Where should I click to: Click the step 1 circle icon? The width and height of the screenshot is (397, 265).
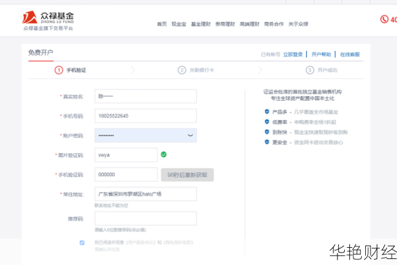[59, 70]
